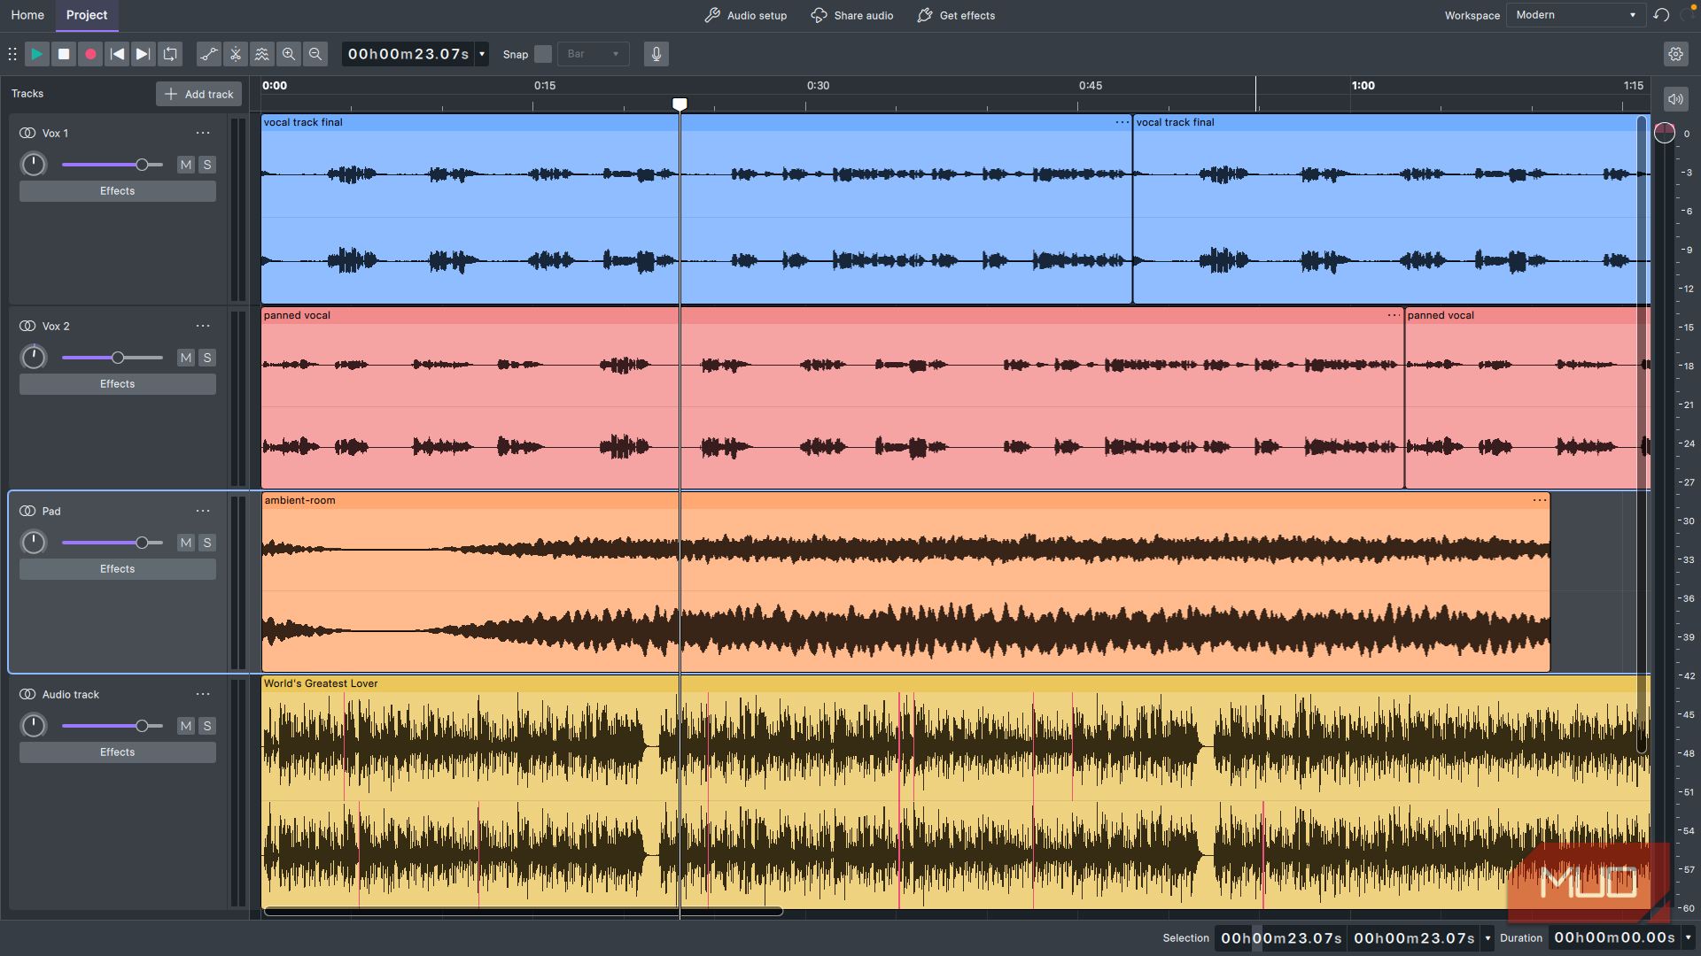Viewport: 1701px width, 956px height.
Task: Click the playhead marker on ruler
Action: click(x=680, y=104)
